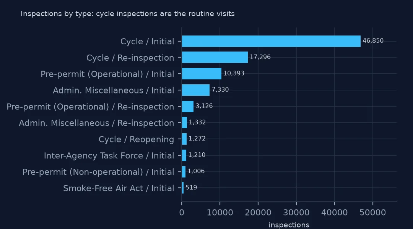Select the 'Cycle / Reopening' label
Image resolution: width=413 pixels, height=229 pixels.
coord(136,139)
